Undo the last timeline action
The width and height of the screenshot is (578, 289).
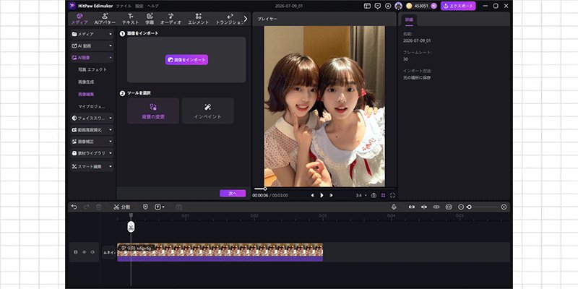74,207
